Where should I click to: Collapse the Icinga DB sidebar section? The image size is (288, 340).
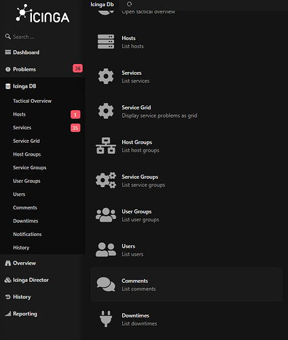[x=24, y=86]
